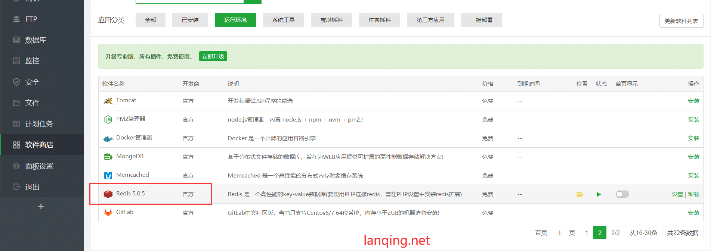Click the 更新软件列表 button

[681, 21]
